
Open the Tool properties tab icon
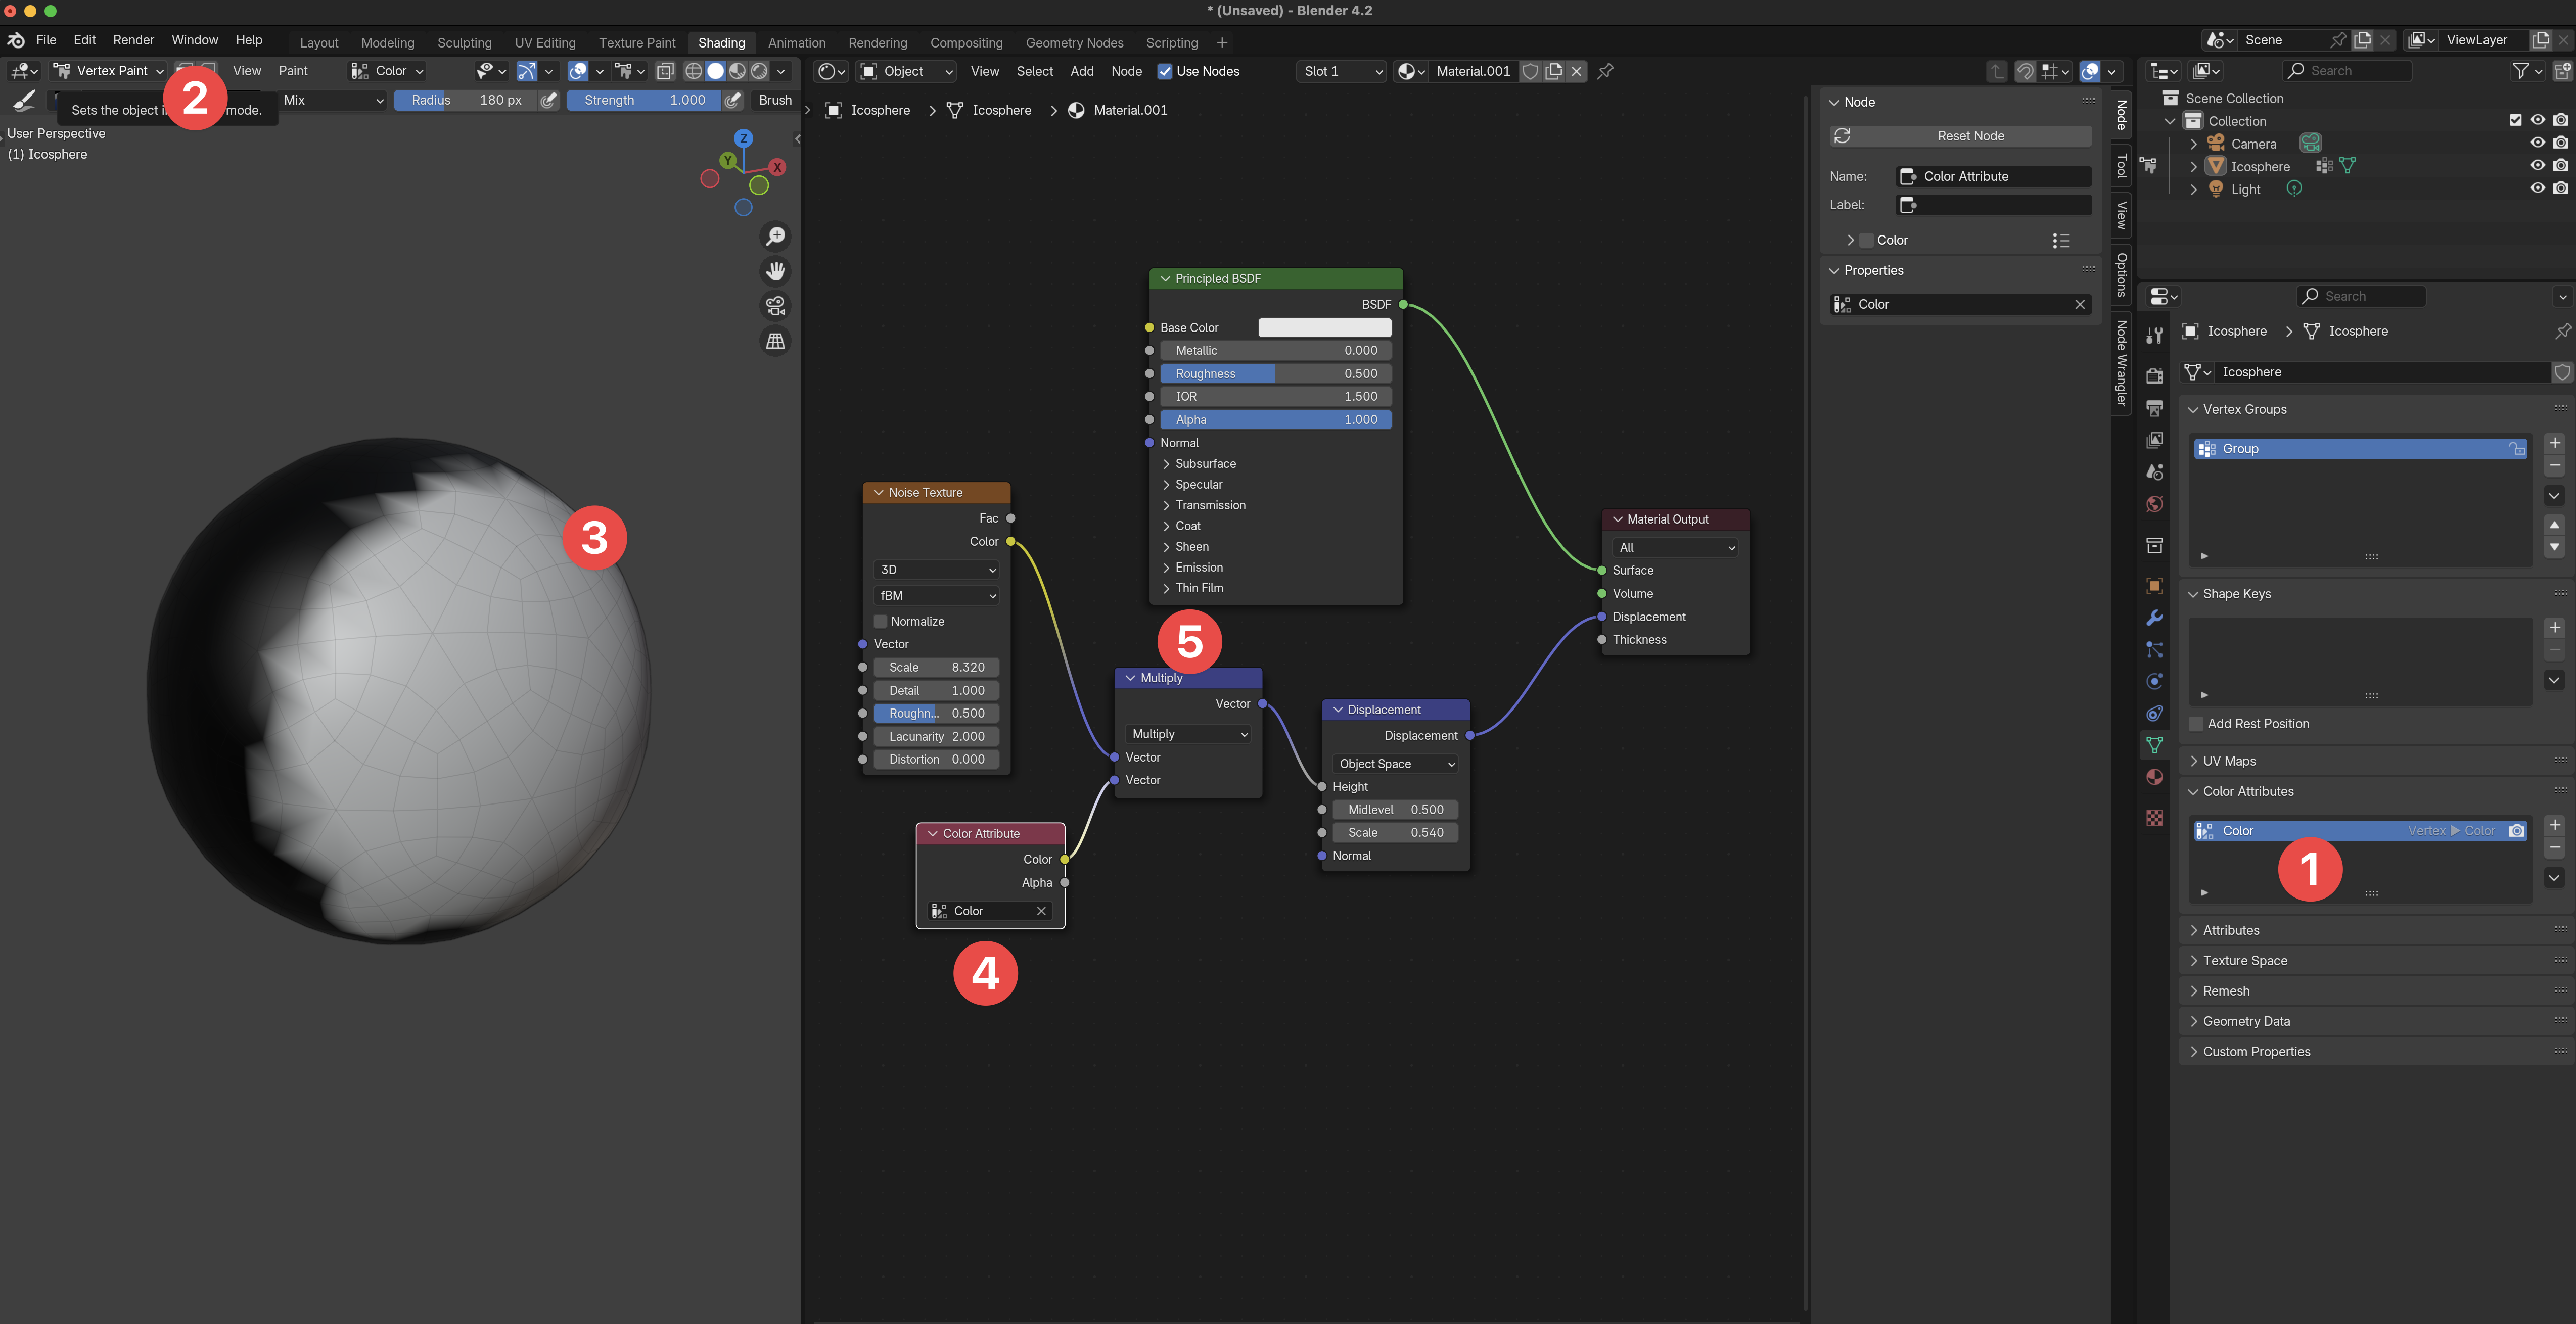[2154, 336]
